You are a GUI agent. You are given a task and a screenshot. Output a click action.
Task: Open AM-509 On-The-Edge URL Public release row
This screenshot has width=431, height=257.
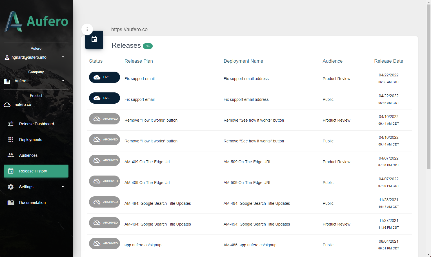tap(247, 183)
